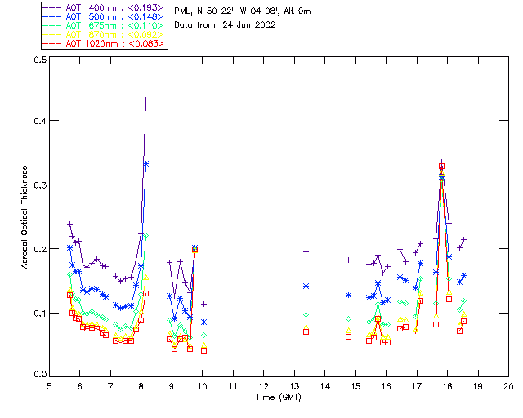
Task: Click the time axis label 6
Action: coord(80,386)
